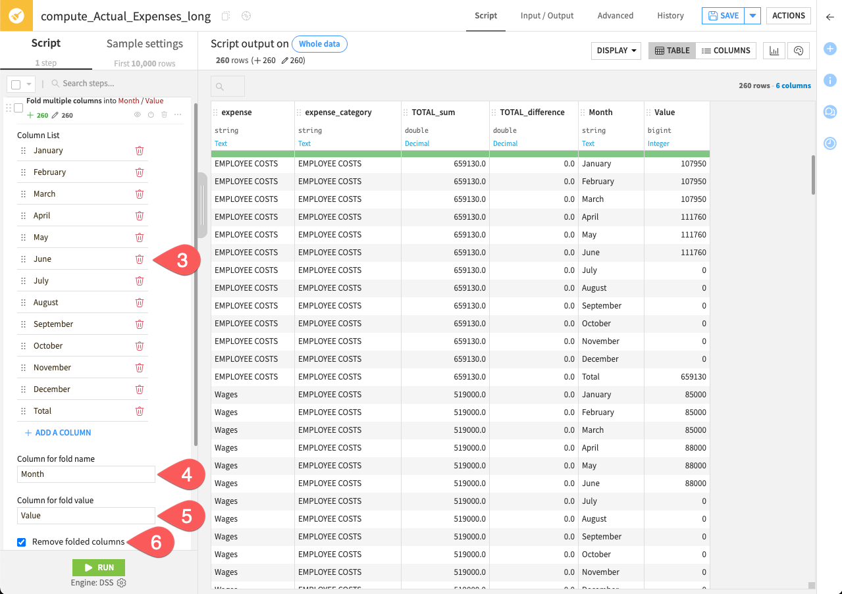842x594 pixels.
Task: Click ADD A COLUMN below the column list
Action: coord(58,432)
